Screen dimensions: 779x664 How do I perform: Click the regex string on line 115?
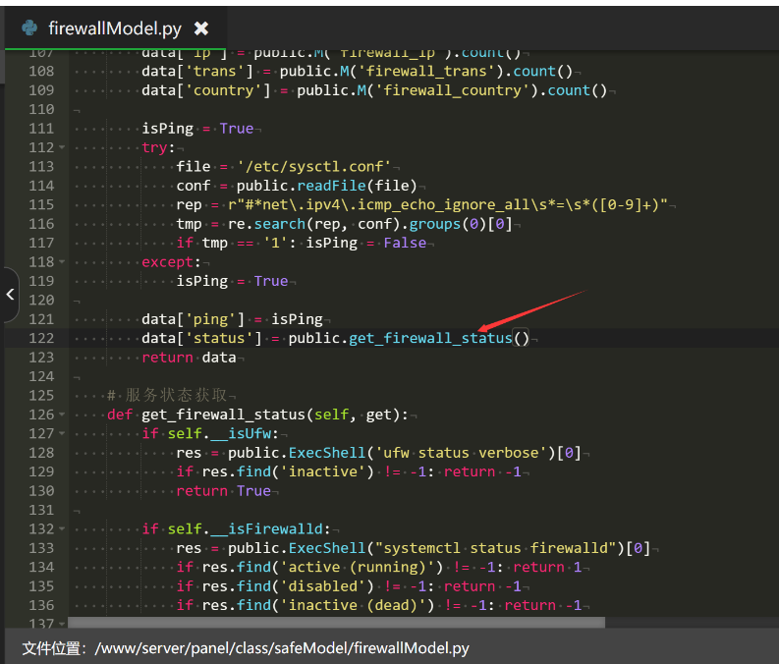(448, 204)
